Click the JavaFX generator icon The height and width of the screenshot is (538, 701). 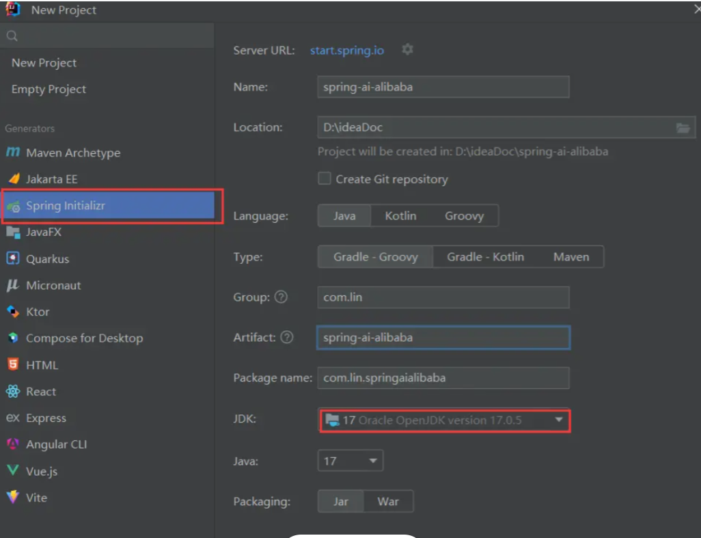tap(13, 232)
